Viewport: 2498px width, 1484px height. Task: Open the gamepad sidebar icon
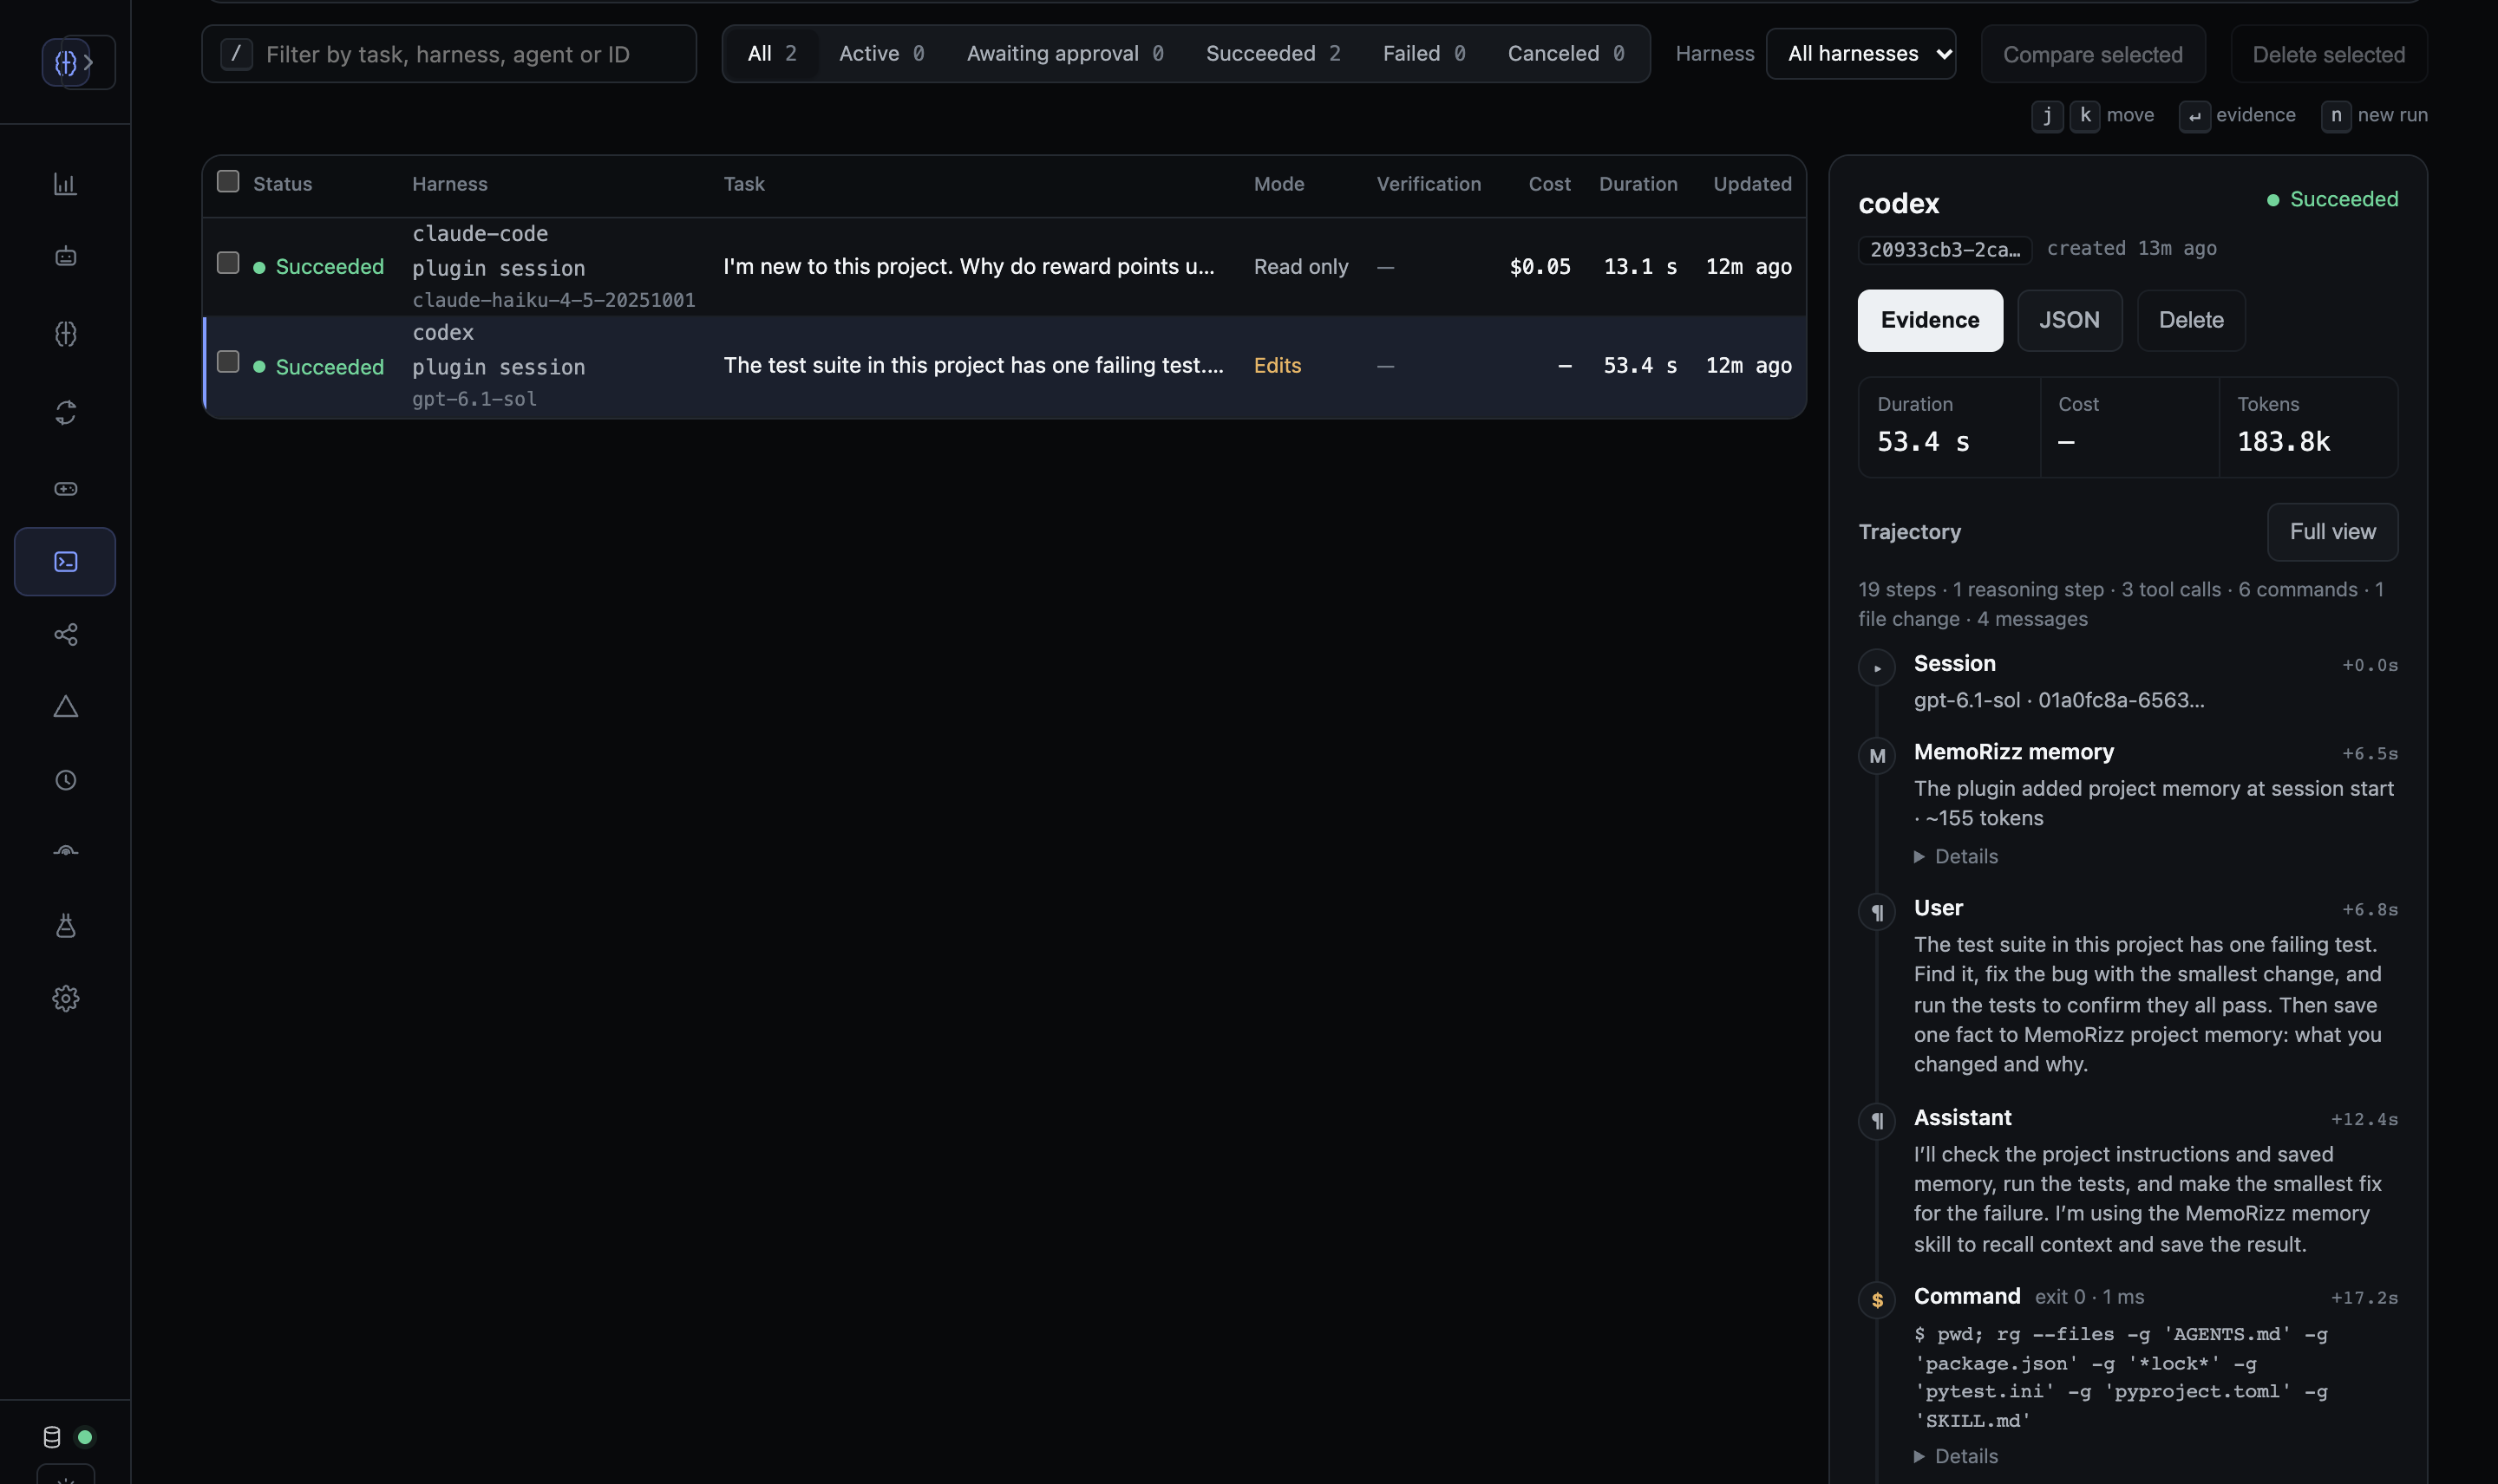click(x=65, y=488)
